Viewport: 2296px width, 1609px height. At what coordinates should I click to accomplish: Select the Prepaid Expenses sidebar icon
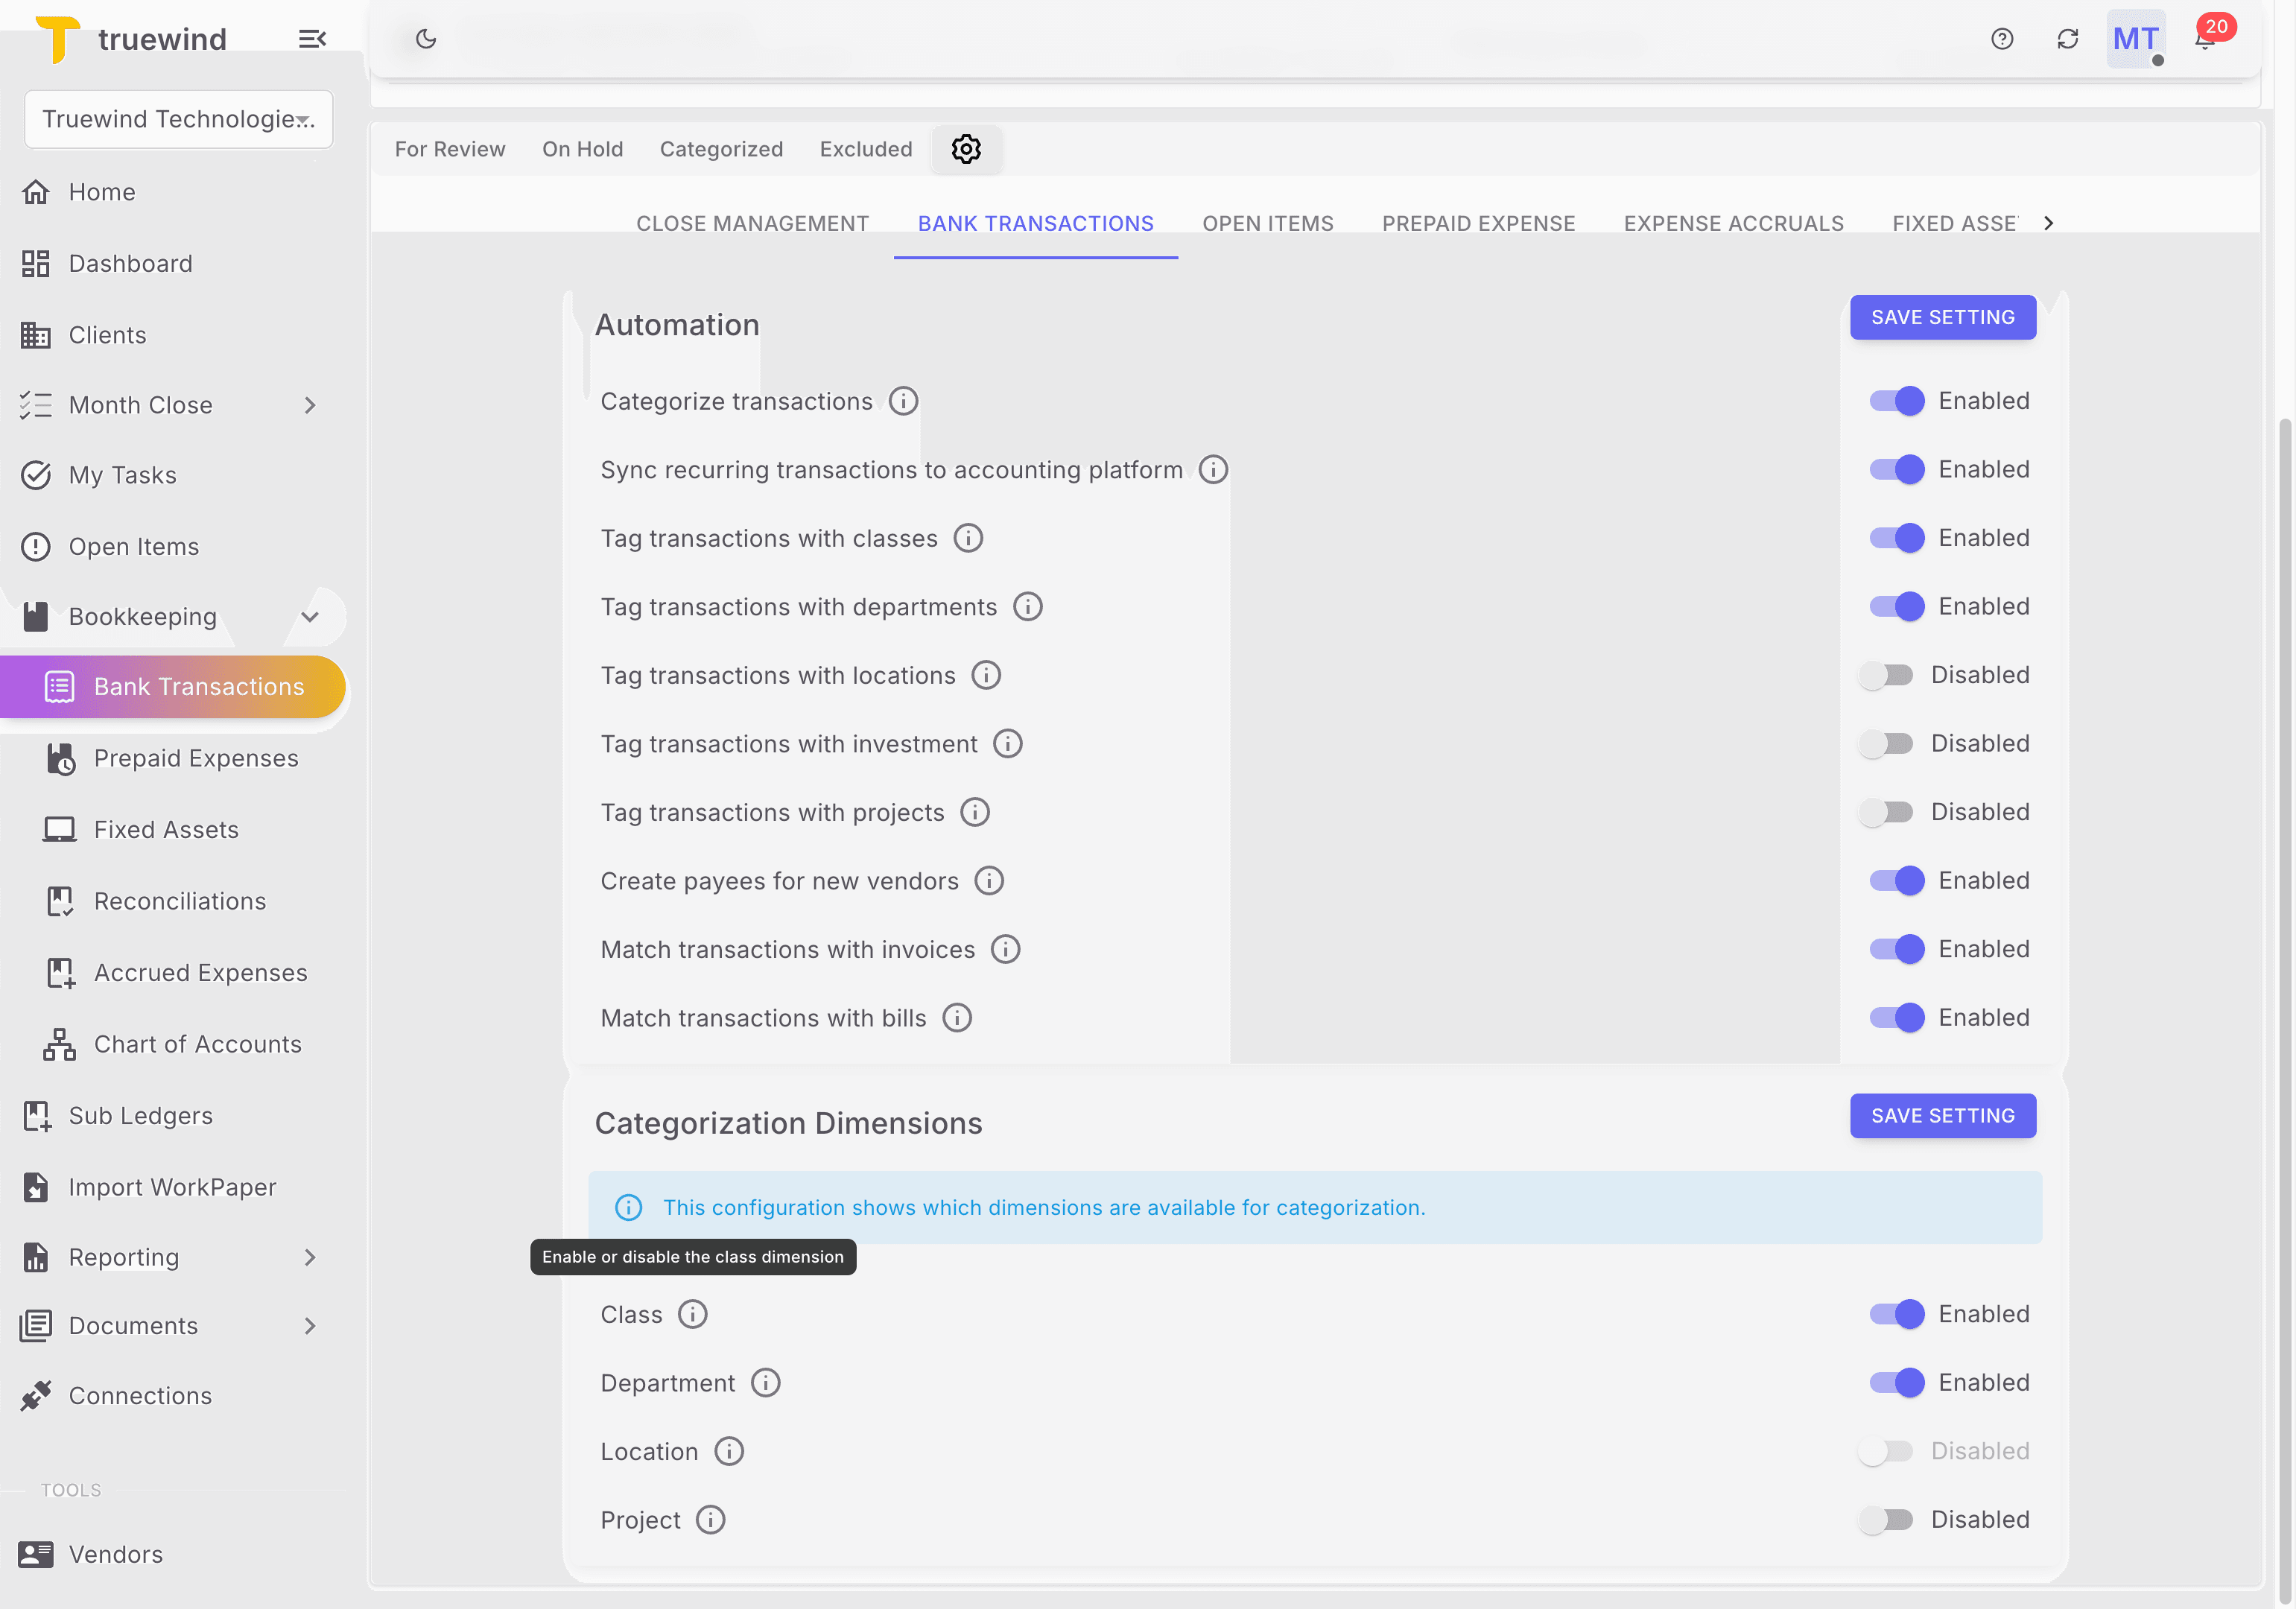pos(60,758)
